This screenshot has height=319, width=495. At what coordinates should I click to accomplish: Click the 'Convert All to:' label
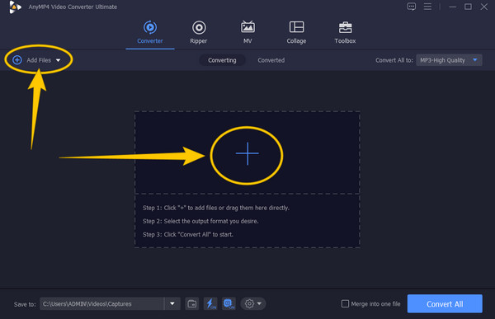(394, 60)
